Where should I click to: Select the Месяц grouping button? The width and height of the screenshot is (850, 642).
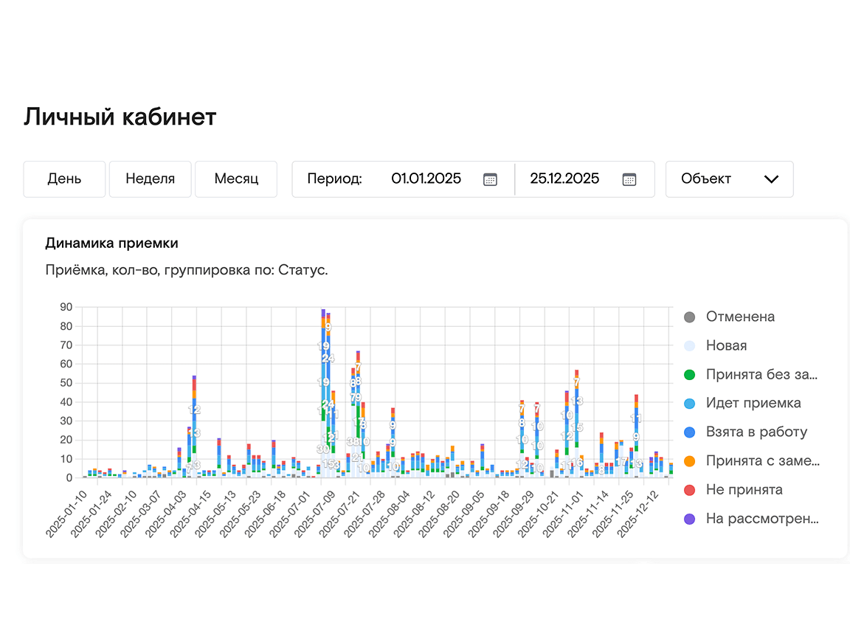click(x=236, y=179)
